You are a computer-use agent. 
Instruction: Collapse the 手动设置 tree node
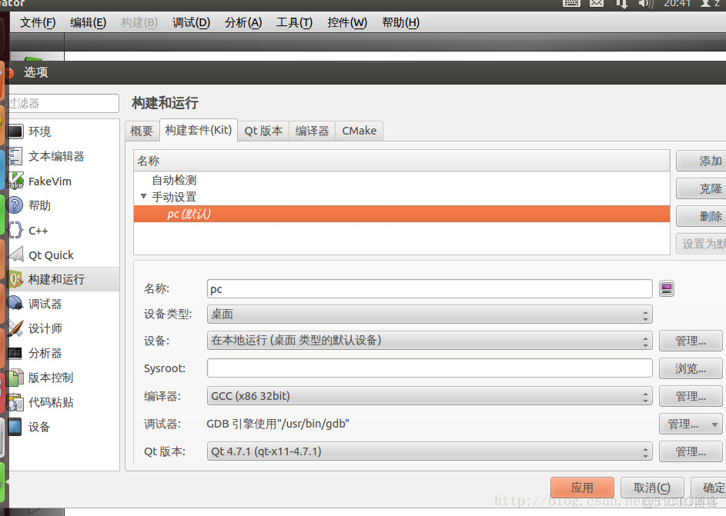coord(145,197)
